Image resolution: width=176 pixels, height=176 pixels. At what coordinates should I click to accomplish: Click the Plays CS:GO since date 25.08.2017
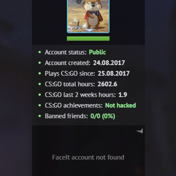(x=114, y=74)
